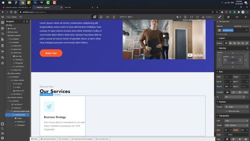Open the CMS Collections panel
The height and width of the screenshot is (141, 250).
[3, 46]
